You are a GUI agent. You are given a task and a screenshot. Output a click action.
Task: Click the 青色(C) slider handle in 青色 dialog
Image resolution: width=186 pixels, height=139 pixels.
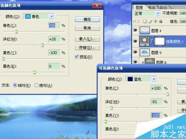16,32
